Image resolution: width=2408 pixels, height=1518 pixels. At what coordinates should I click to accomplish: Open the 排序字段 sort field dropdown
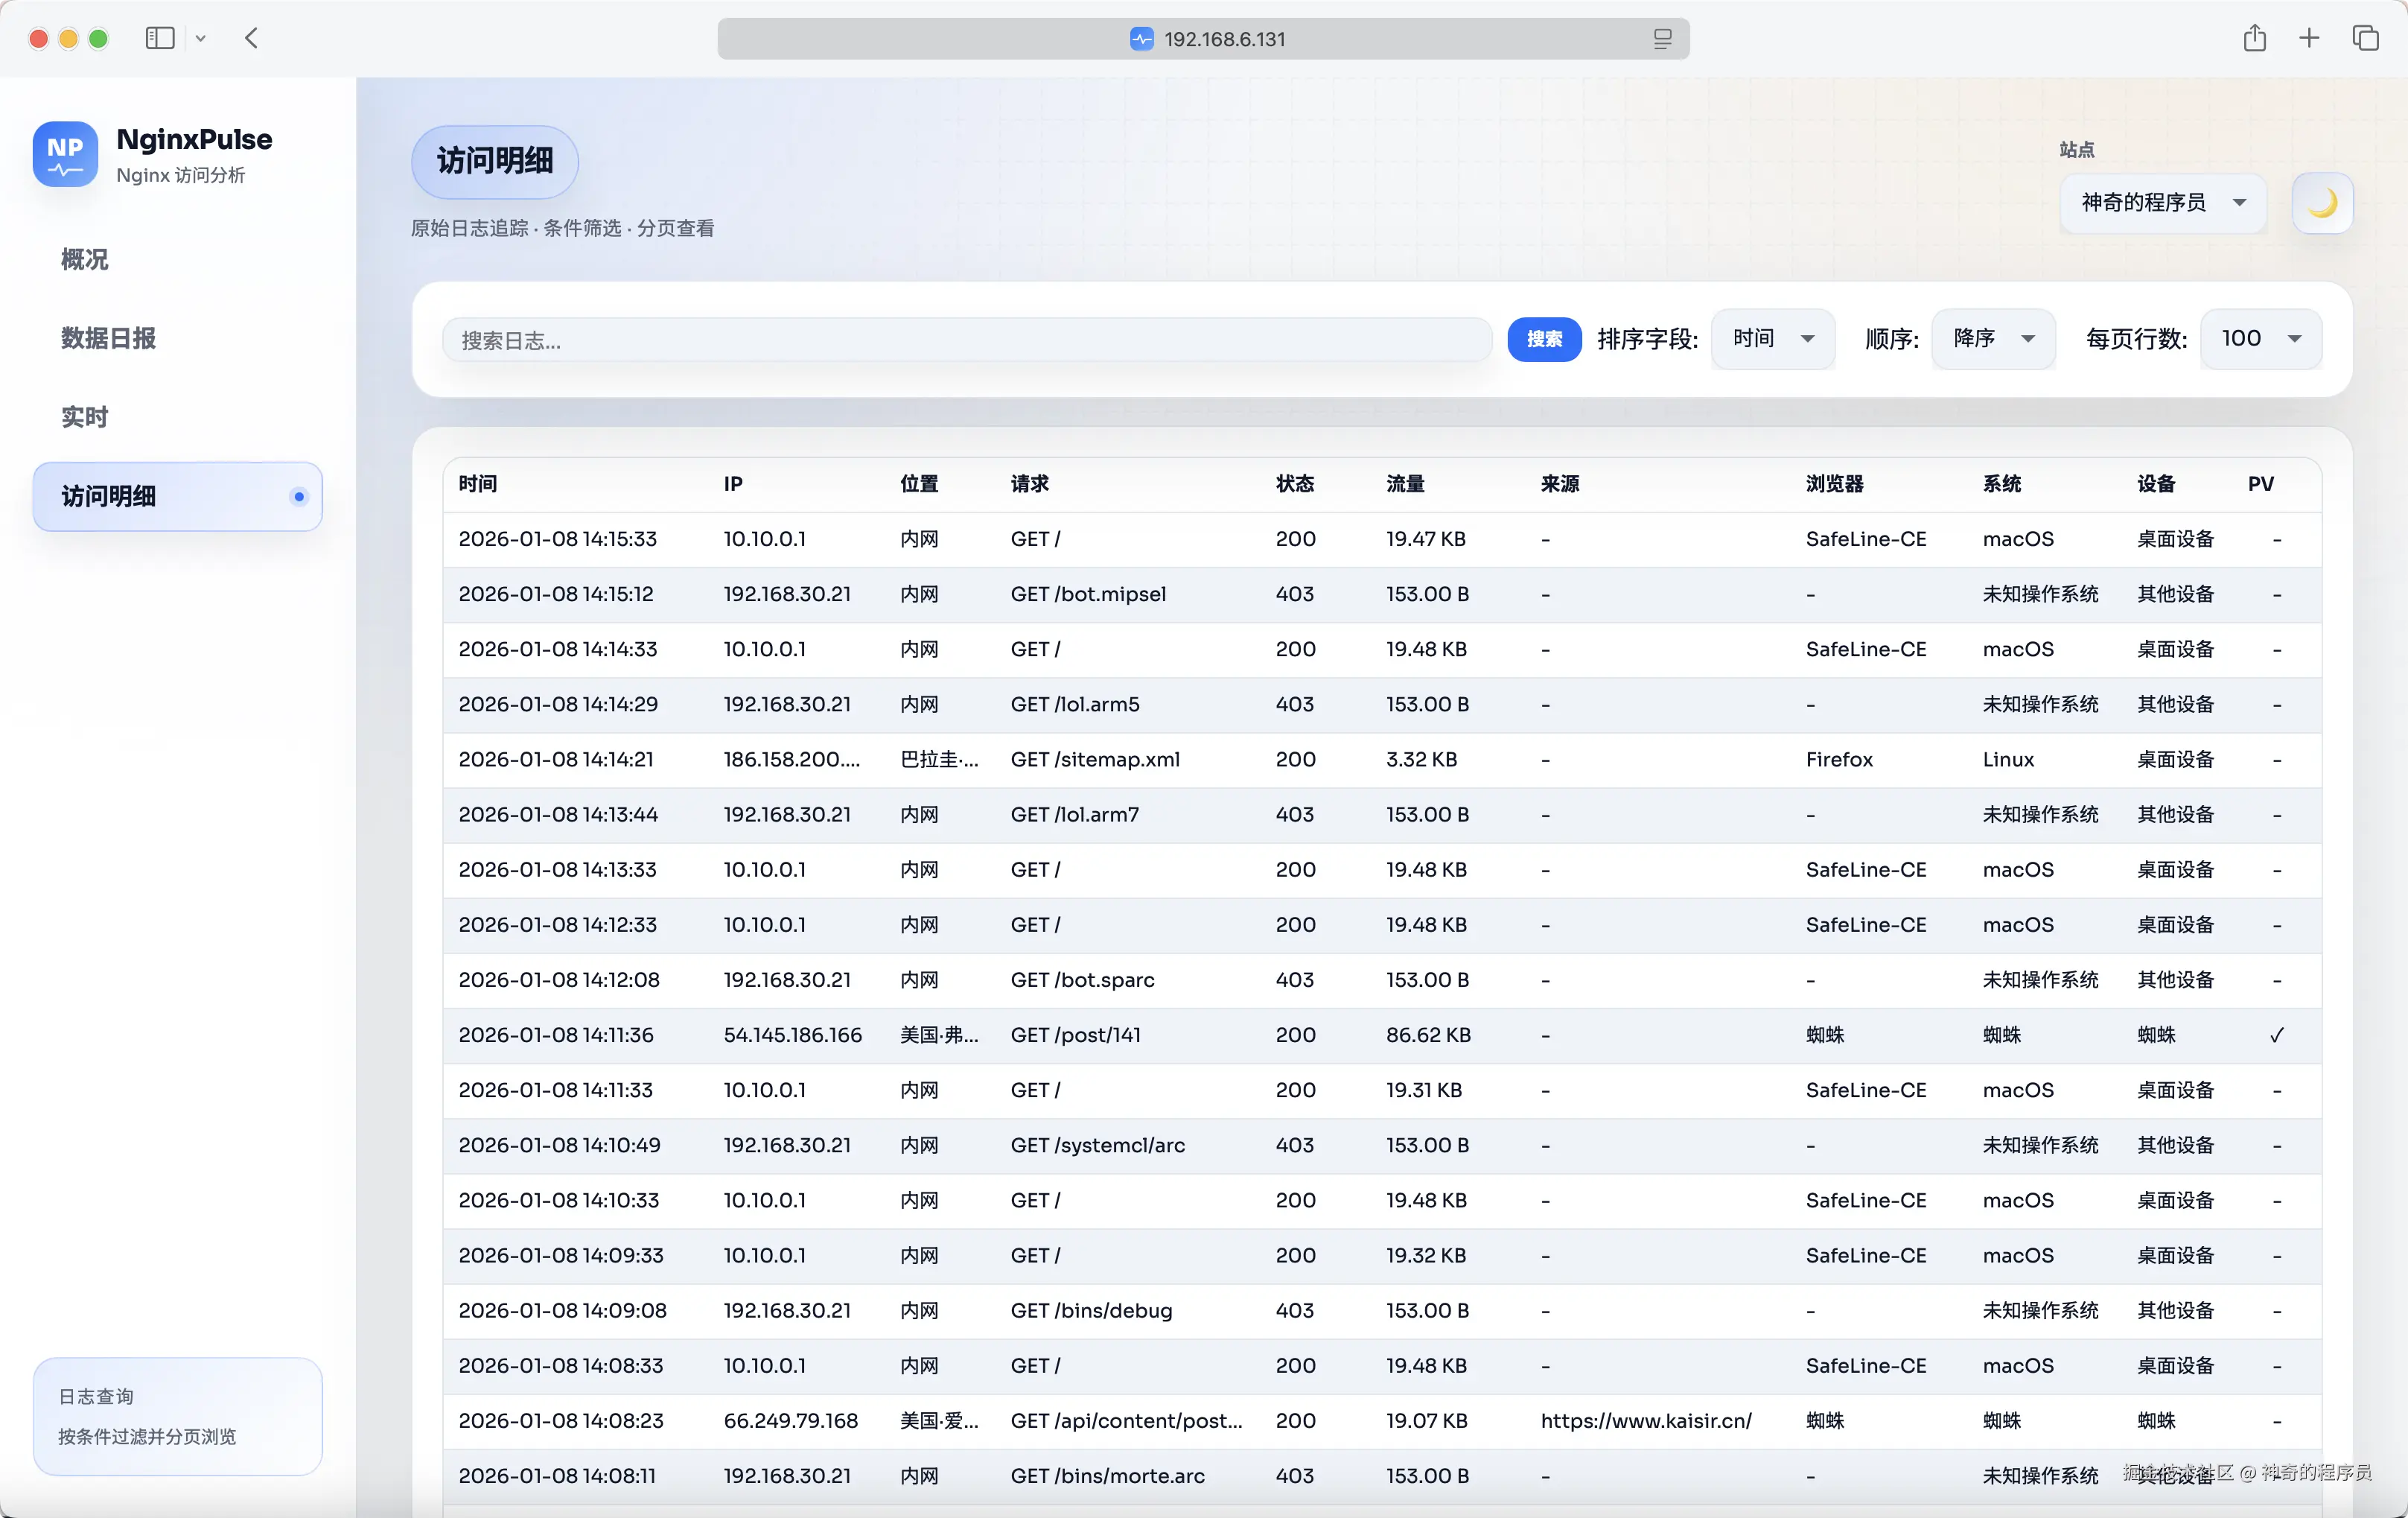coord(1772,339)
